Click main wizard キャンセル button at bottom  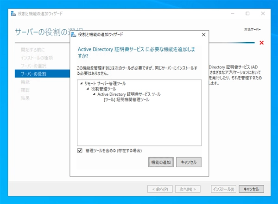(x=252, y=189)
